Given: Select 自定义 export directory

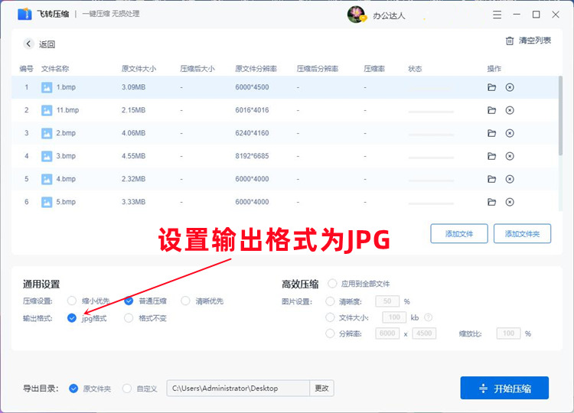Looking at the screenshot, I should (126, 388).
